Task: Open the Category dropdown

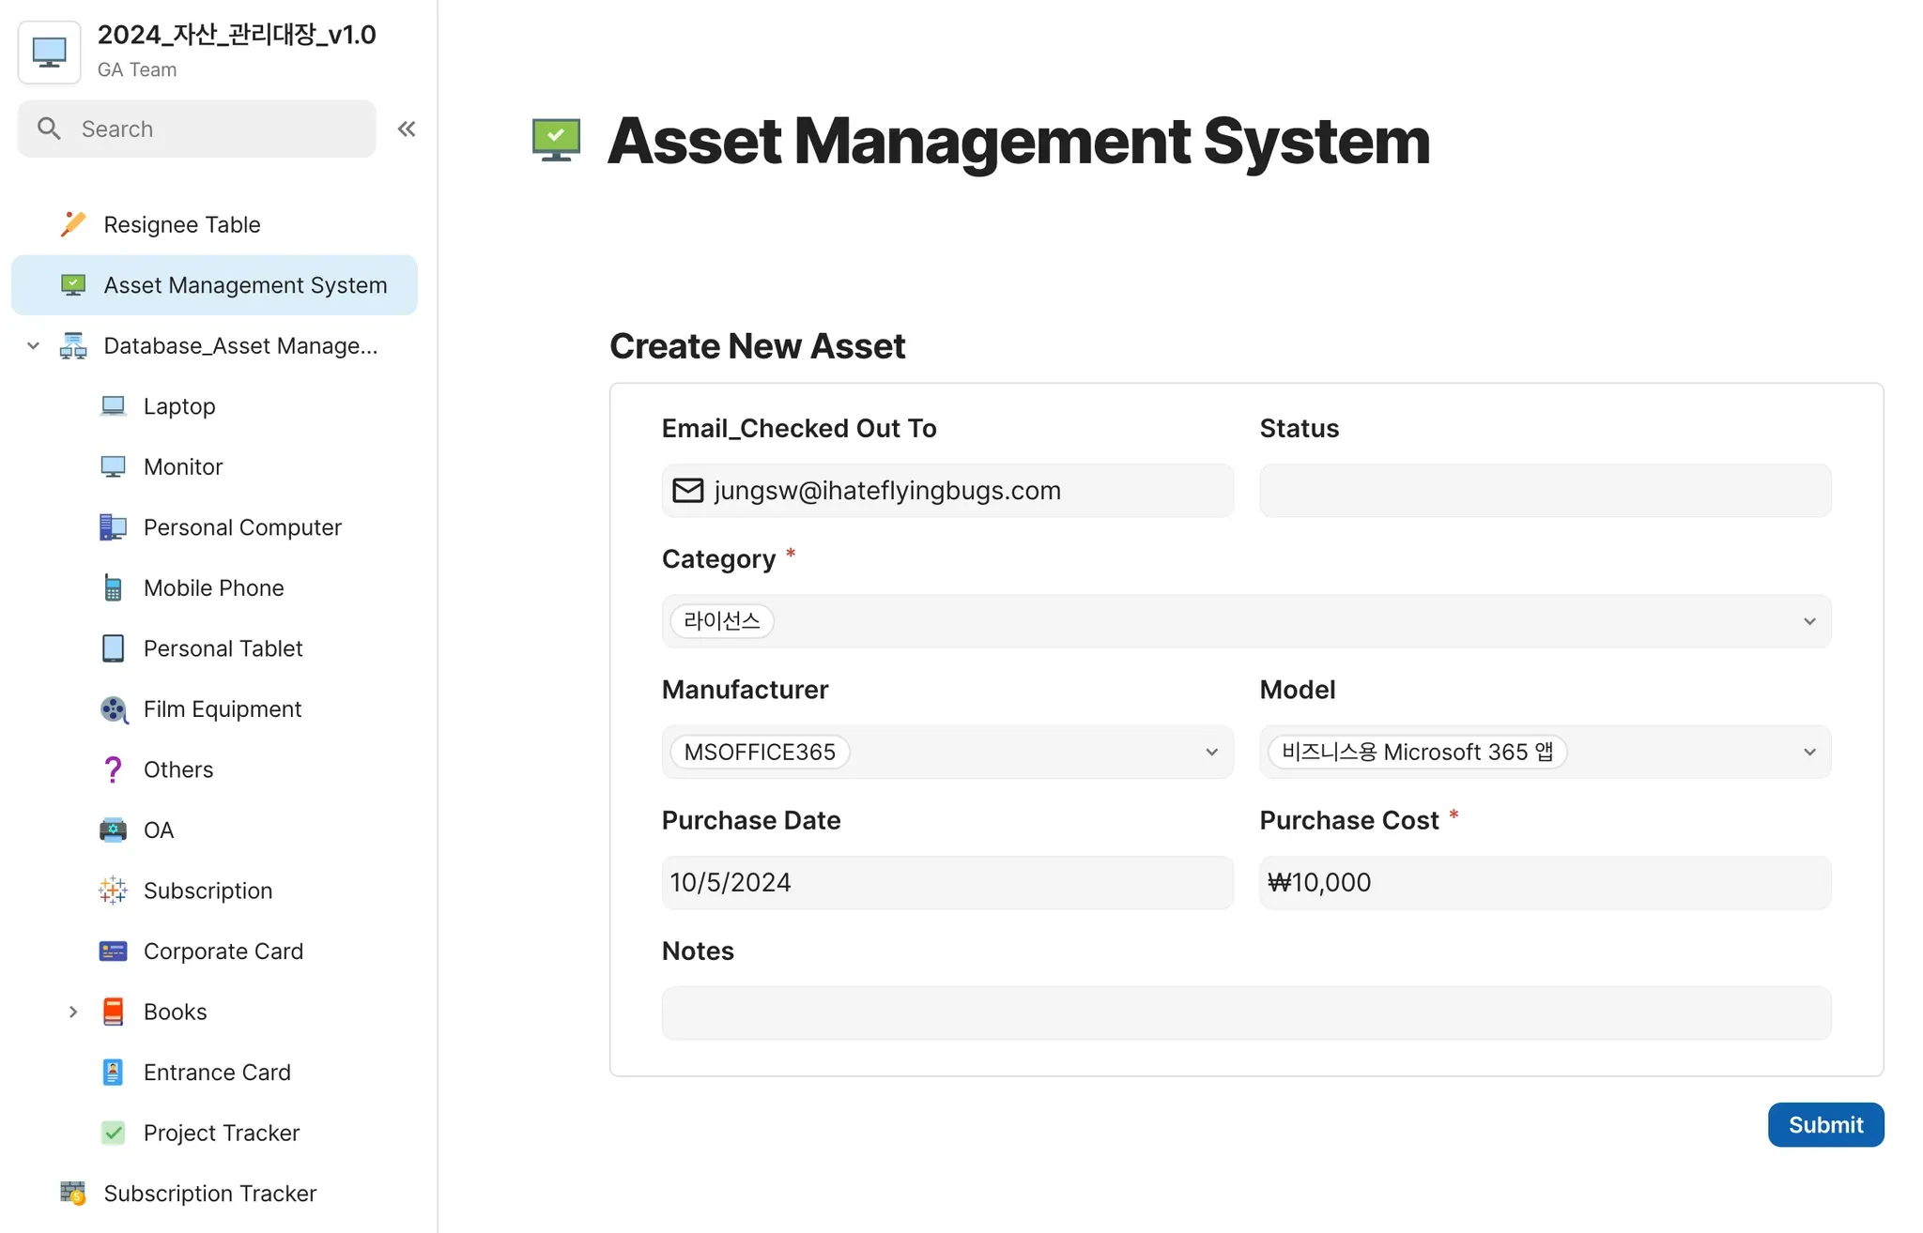Action: (x=1808, y=621)
